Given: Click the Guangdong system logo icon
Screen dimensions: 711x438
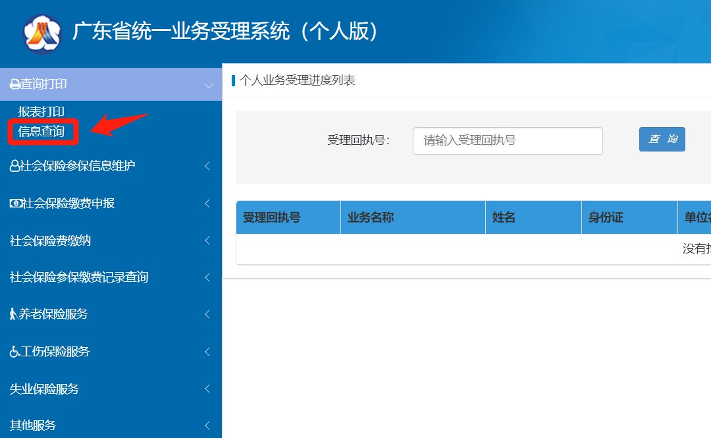Looking at the screenshot, I should pos(42,32).
